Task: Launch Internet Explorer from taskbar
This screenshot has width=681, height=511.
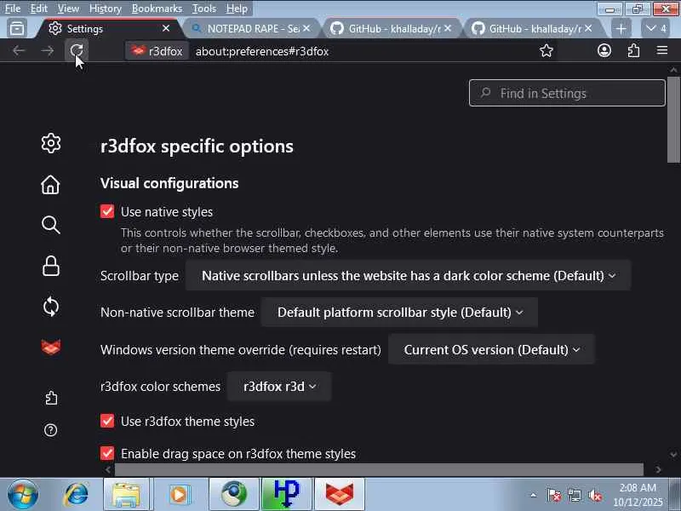Action: tap(76, 495)
